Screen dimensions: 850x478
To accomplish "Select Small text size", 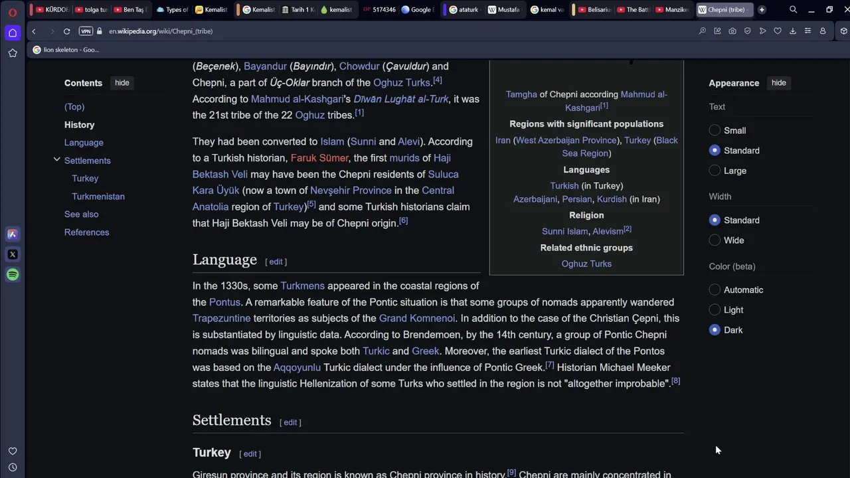I will tap(715, 131).
